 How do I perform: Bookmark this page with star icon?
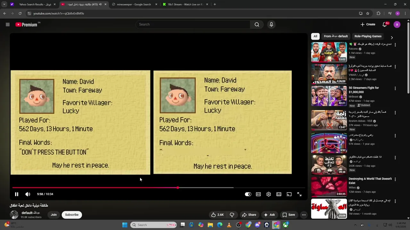368,13
